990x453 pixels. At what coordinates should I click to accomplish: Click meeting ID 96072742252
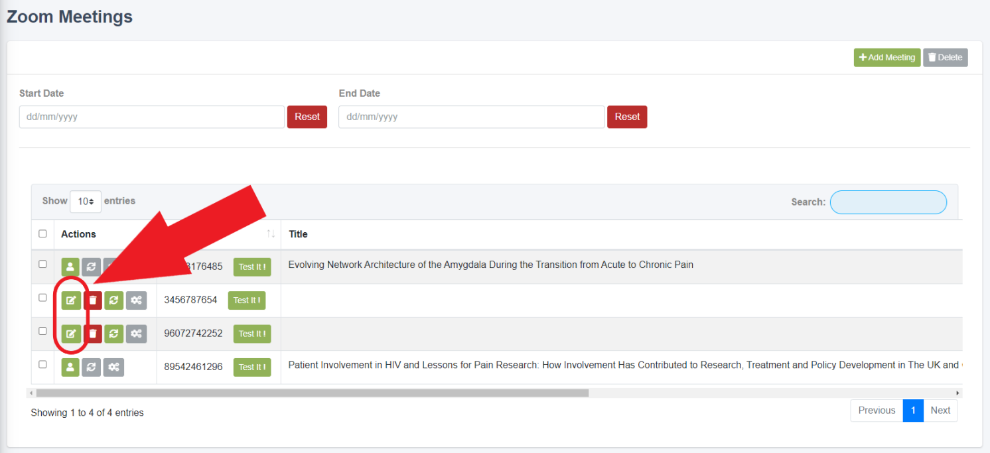coord(193,333)
